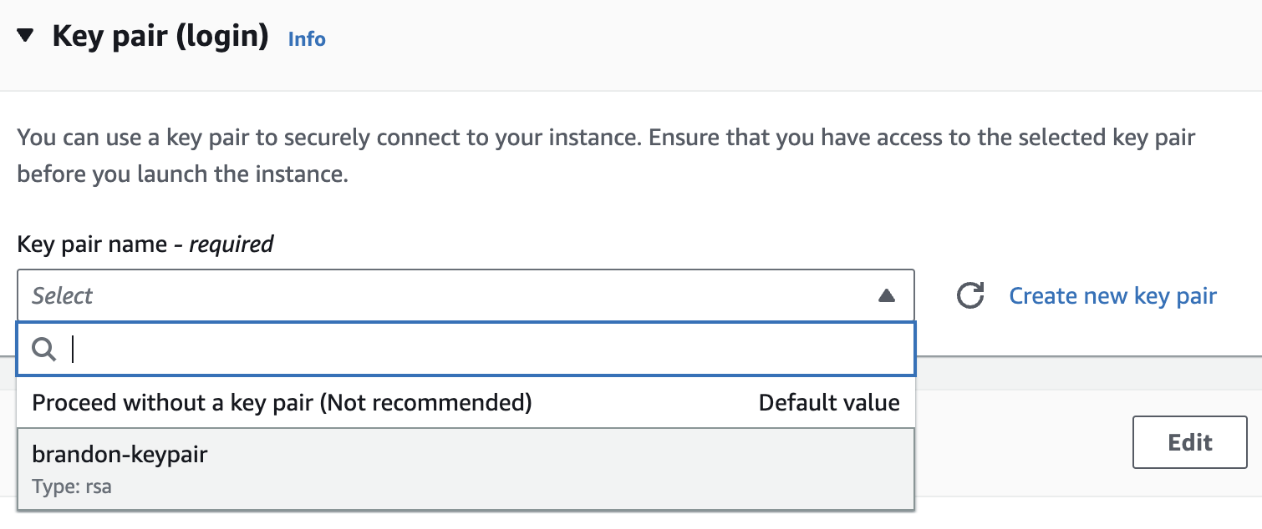Viewport: 1262px width, 529px height.
Task: Click the Select placeholder text
Action: [63, 295]
